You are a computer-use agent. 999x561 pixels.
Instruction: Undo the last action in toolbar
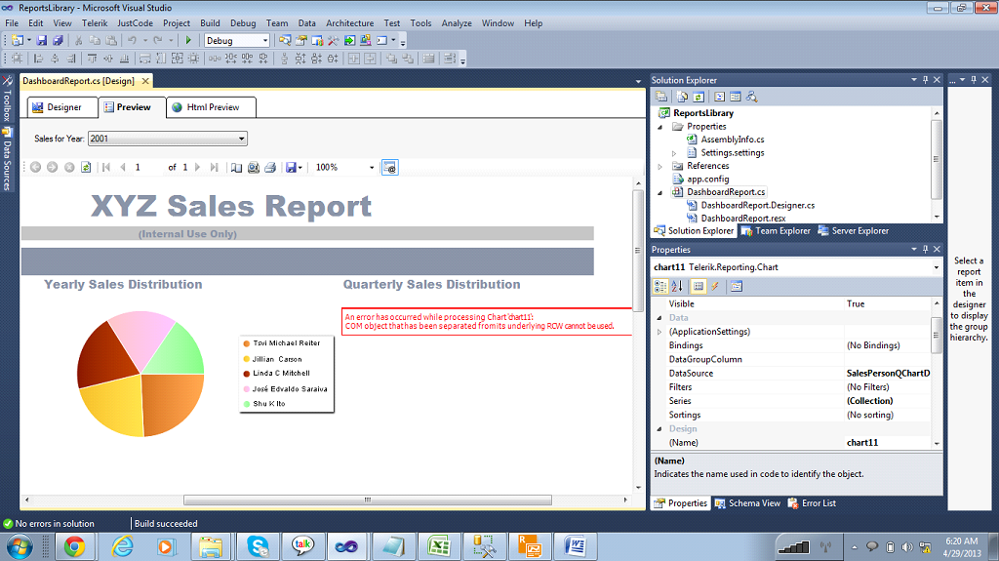coord(132,40)
